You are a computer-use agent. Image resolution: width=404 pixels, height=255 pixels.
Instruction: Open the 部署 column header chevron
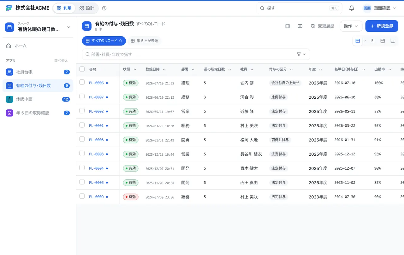(193, 69)
